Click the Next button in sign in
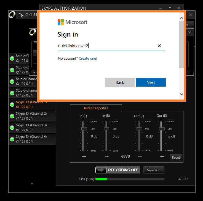Image resolution: width=203 pixels, height=201 pixels. 151,82
